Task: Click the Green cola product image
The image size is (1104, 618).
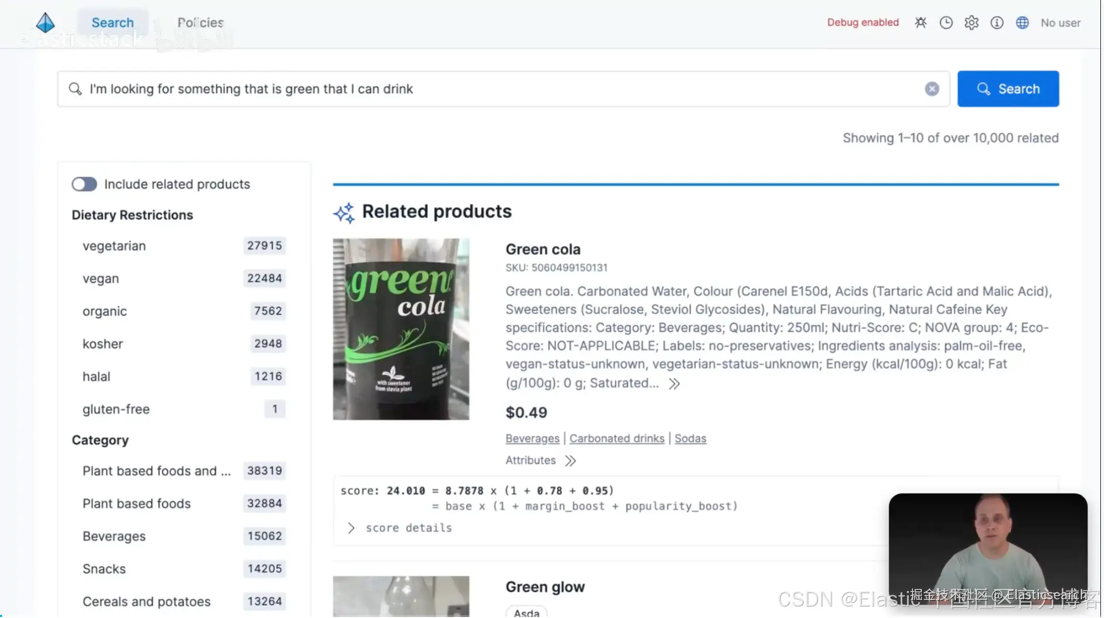Action: pyautogui.click(x=401, y=330)
